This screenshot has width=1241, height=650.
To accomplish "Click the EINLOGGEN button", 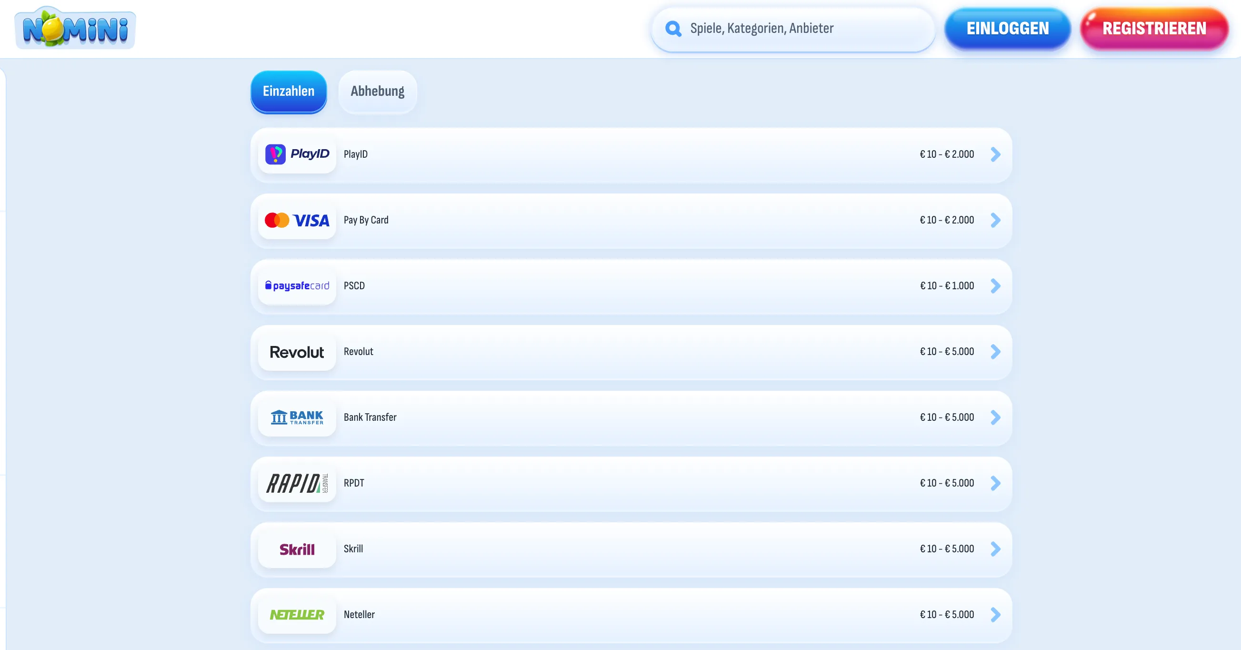I will [1007, 29].
